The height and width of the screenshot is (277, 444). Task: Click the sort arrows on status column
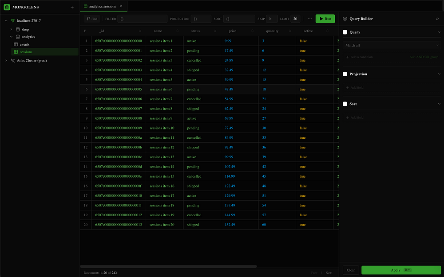215,31
